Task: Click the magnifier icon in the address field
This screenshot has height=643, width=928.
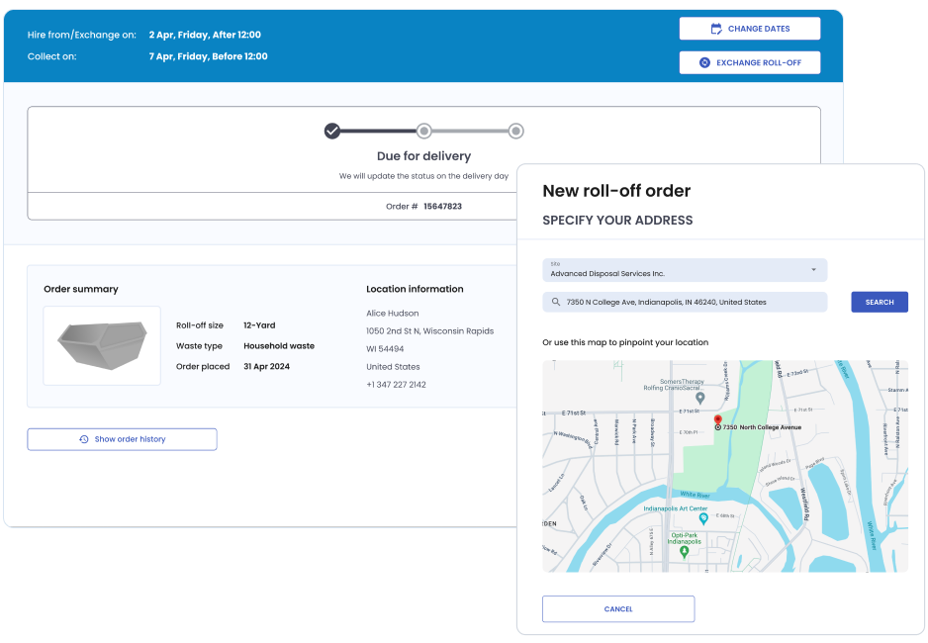Action: [554, 302]
